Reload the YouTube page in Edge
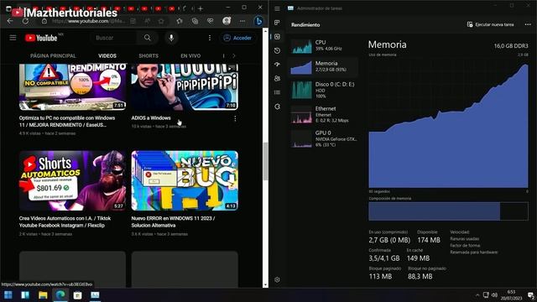The width and height of the screenshot is (537, 302). tap(25, 21)
